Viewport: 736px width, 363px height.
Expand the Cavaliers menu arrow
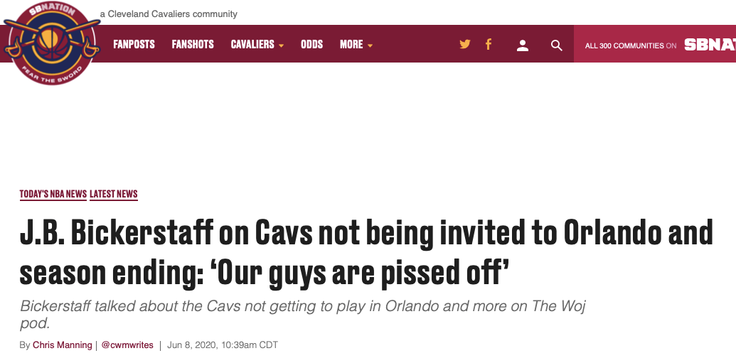tap(281, 46)
